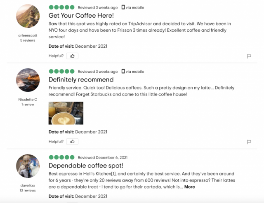Click mobile icon on Nicolette C's review
The width and height of the screenshot is (264, 203).
pos(123,71)
